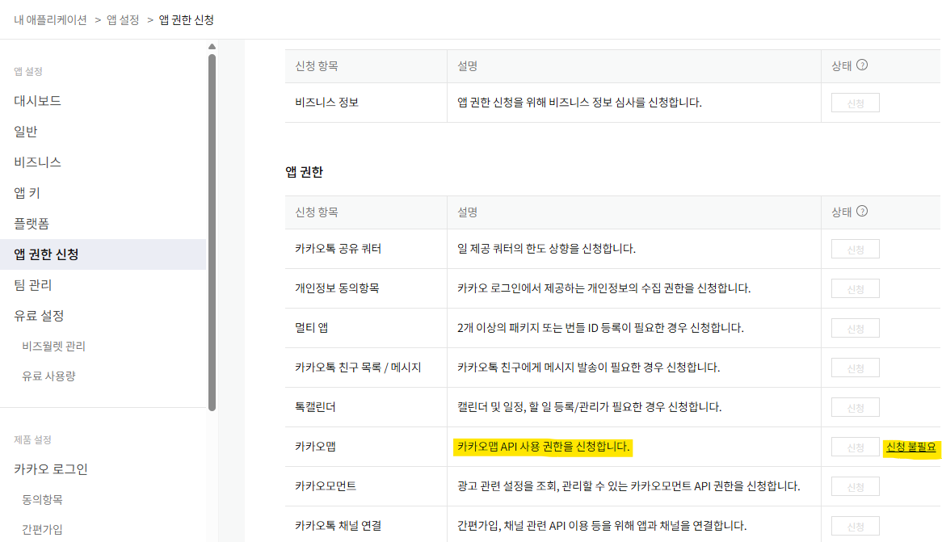Click help icon beside 앱 권한 상태 header

(862, 211)
